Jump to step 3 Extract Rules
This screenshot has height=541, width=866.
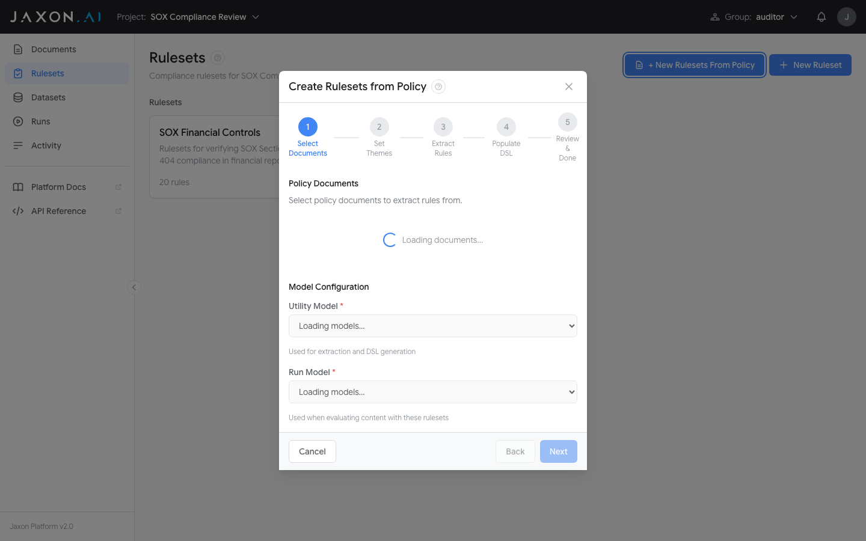[x=443, y=127]
